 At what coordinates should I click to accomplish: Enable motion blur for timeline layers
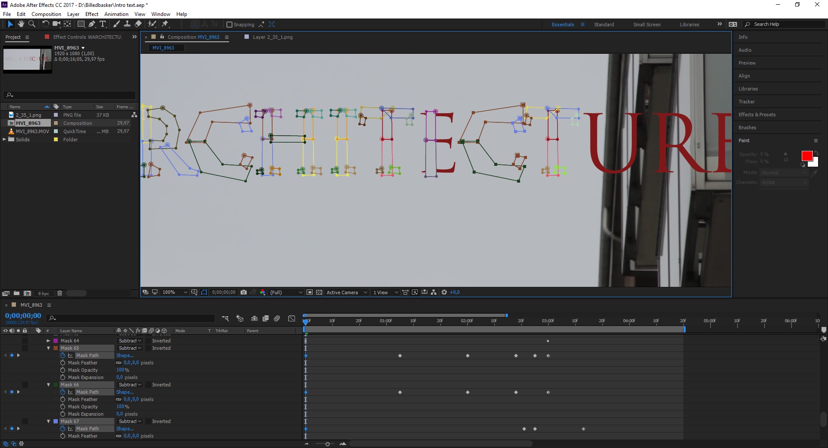click(x=277, y=318)
